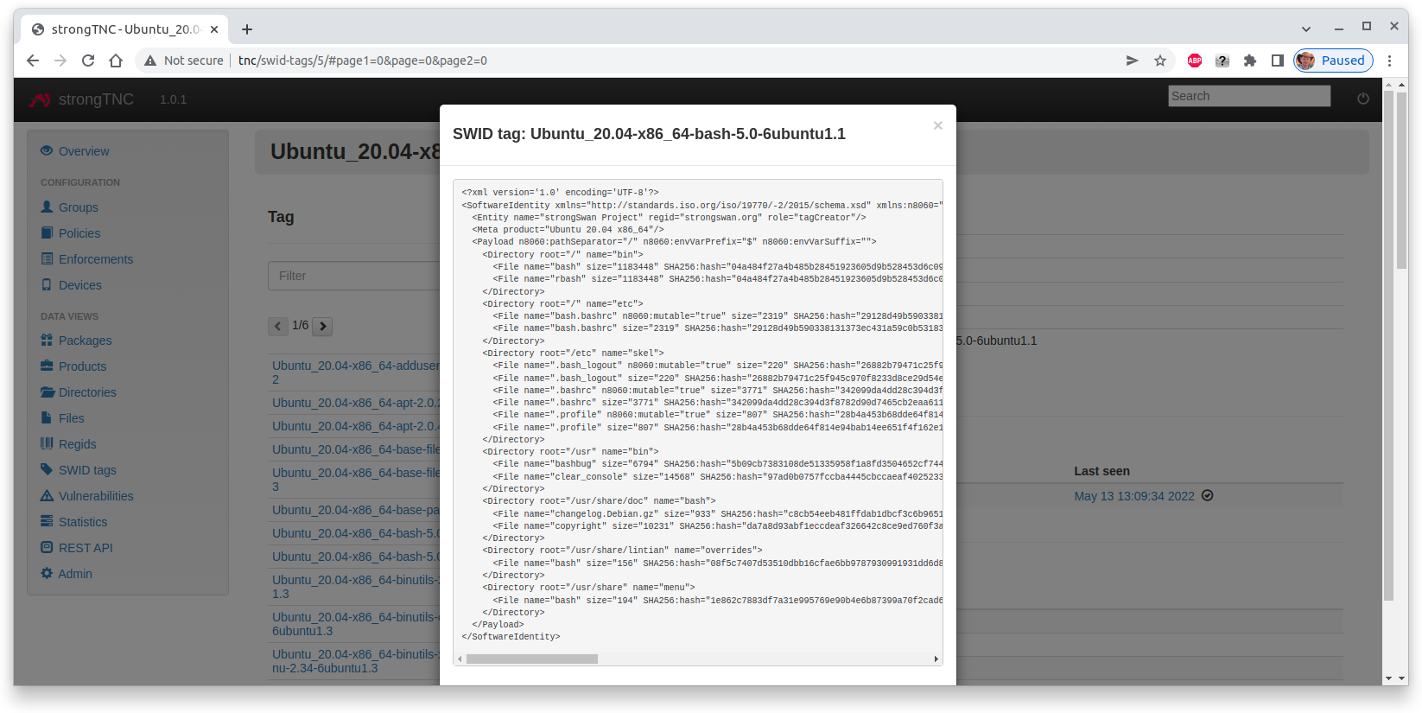This screenshot has height=713, width=1422.
Task: Click the browser address bar URL
Action: coord(363,60)
